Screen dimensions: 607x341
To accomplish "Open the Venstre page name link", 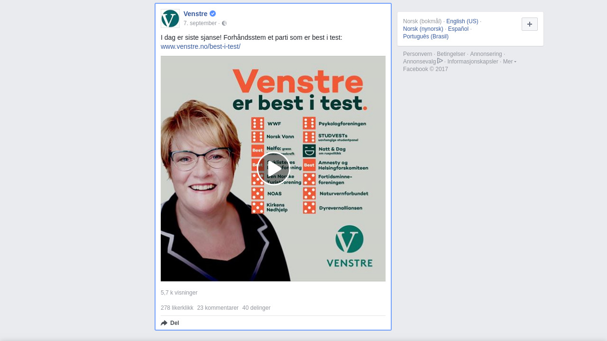I will click(195, 14).
